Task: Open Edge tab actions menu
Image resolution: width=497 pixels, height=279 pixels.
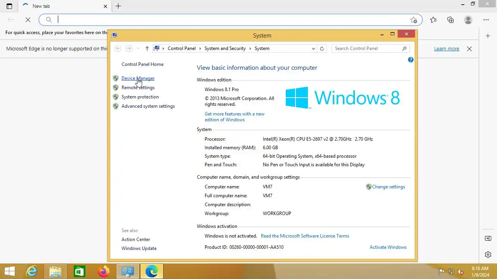Action: pyautogui.click(x=9, y=6)
